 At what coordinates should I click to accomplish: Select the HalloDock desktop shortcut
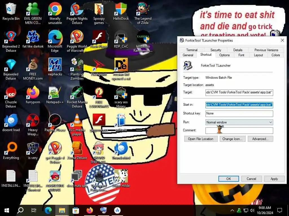pyautogui.click(x=121, y=11)
